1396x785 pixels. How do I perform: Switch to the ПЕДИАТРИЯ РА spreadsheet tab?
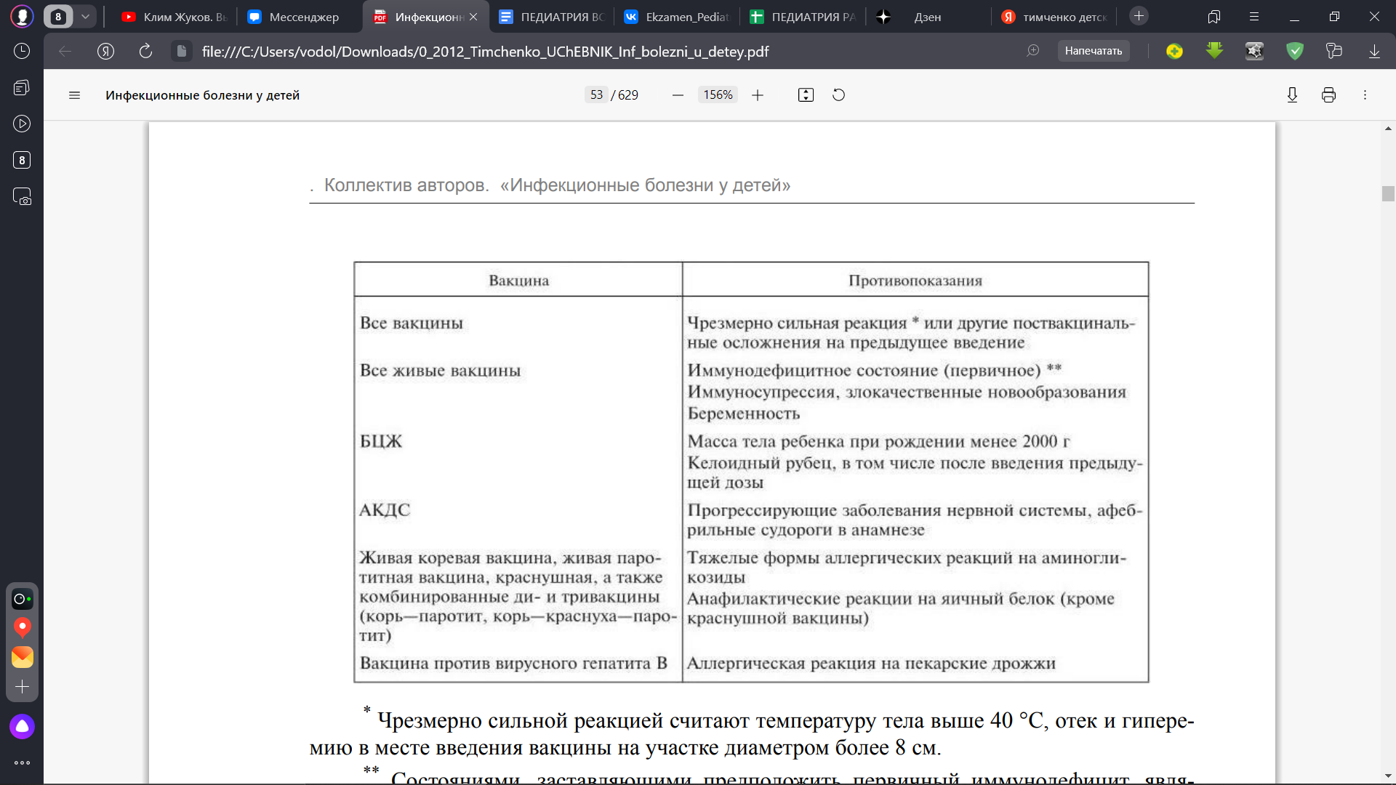click(803, 17)
